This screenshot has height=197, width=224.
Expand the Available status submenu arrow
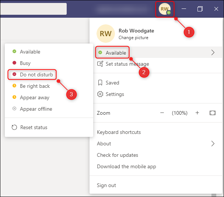(213, 53)
